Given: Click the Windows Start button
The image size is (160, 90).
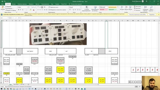Looking at the screenshot, I should click(x=1, y=89).
